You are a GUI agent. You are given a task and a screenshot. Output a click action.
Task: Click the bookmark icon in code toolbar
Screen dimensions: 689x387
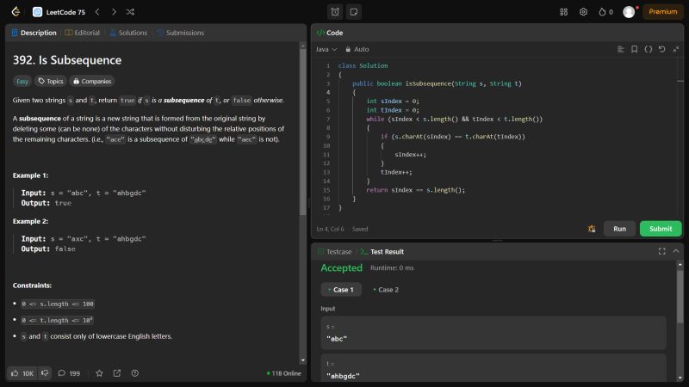[635, 49]
